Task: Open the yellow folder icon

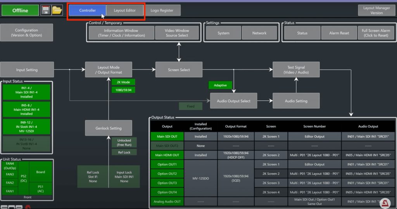Action: click(57, 10)
